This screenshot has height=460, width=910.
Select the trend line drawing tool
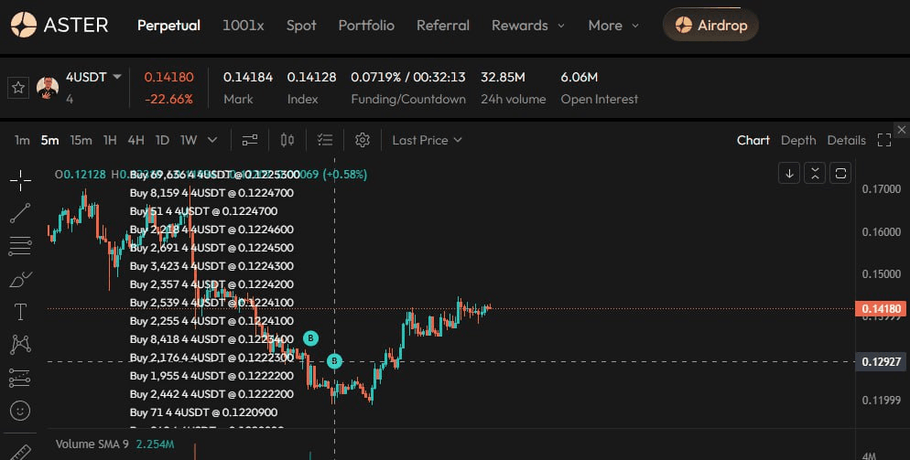(19, 213)
